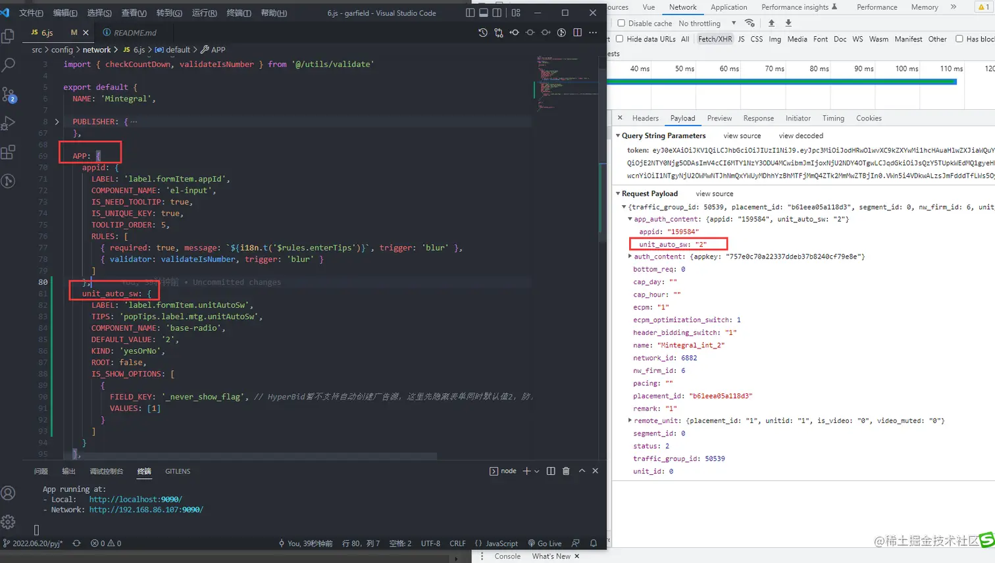
Task: Toggle the Disable cache checkbox
Action: (621, 23)
